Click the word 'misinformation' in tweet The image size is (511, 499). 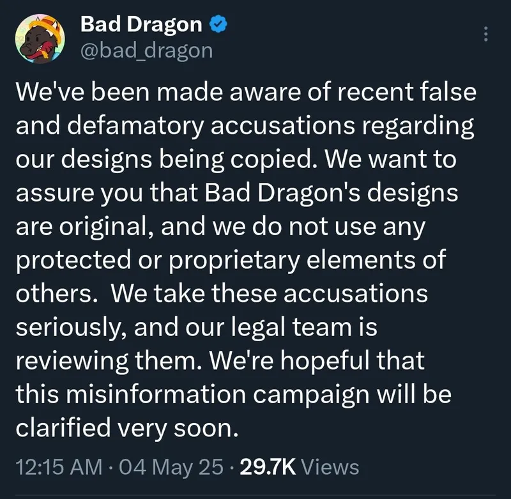point(155,394)
